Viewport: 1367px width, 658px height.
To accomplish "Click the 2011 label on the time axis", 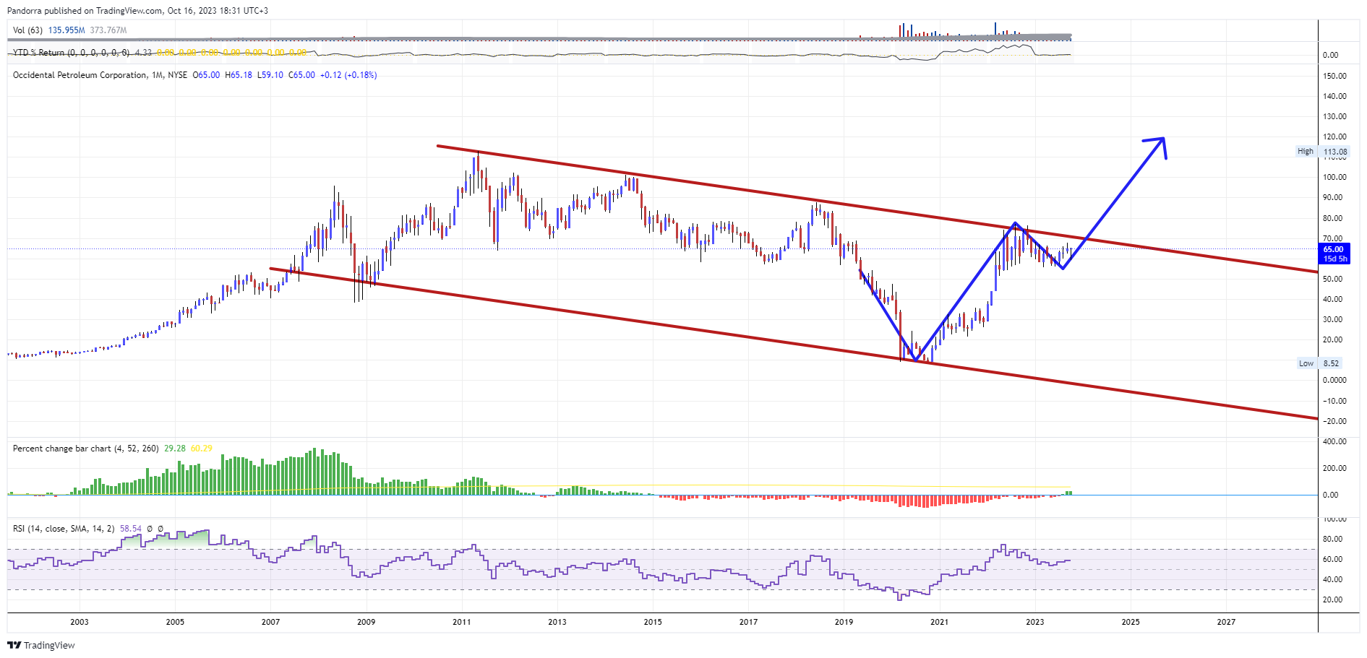I will click(x=462, y=622).
